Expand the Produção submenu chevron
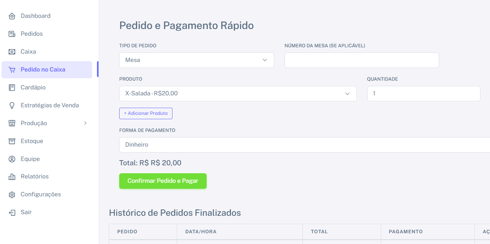490x244 pixels. point(85,123)
